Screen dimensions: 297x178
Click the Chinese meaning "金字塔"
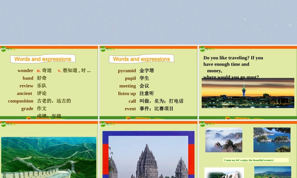[x=147, y=71]
